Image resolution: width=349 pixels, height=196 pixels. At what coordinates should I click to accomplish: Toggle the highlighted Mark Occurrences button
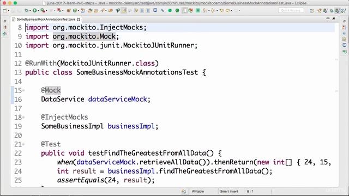point(124,10)
